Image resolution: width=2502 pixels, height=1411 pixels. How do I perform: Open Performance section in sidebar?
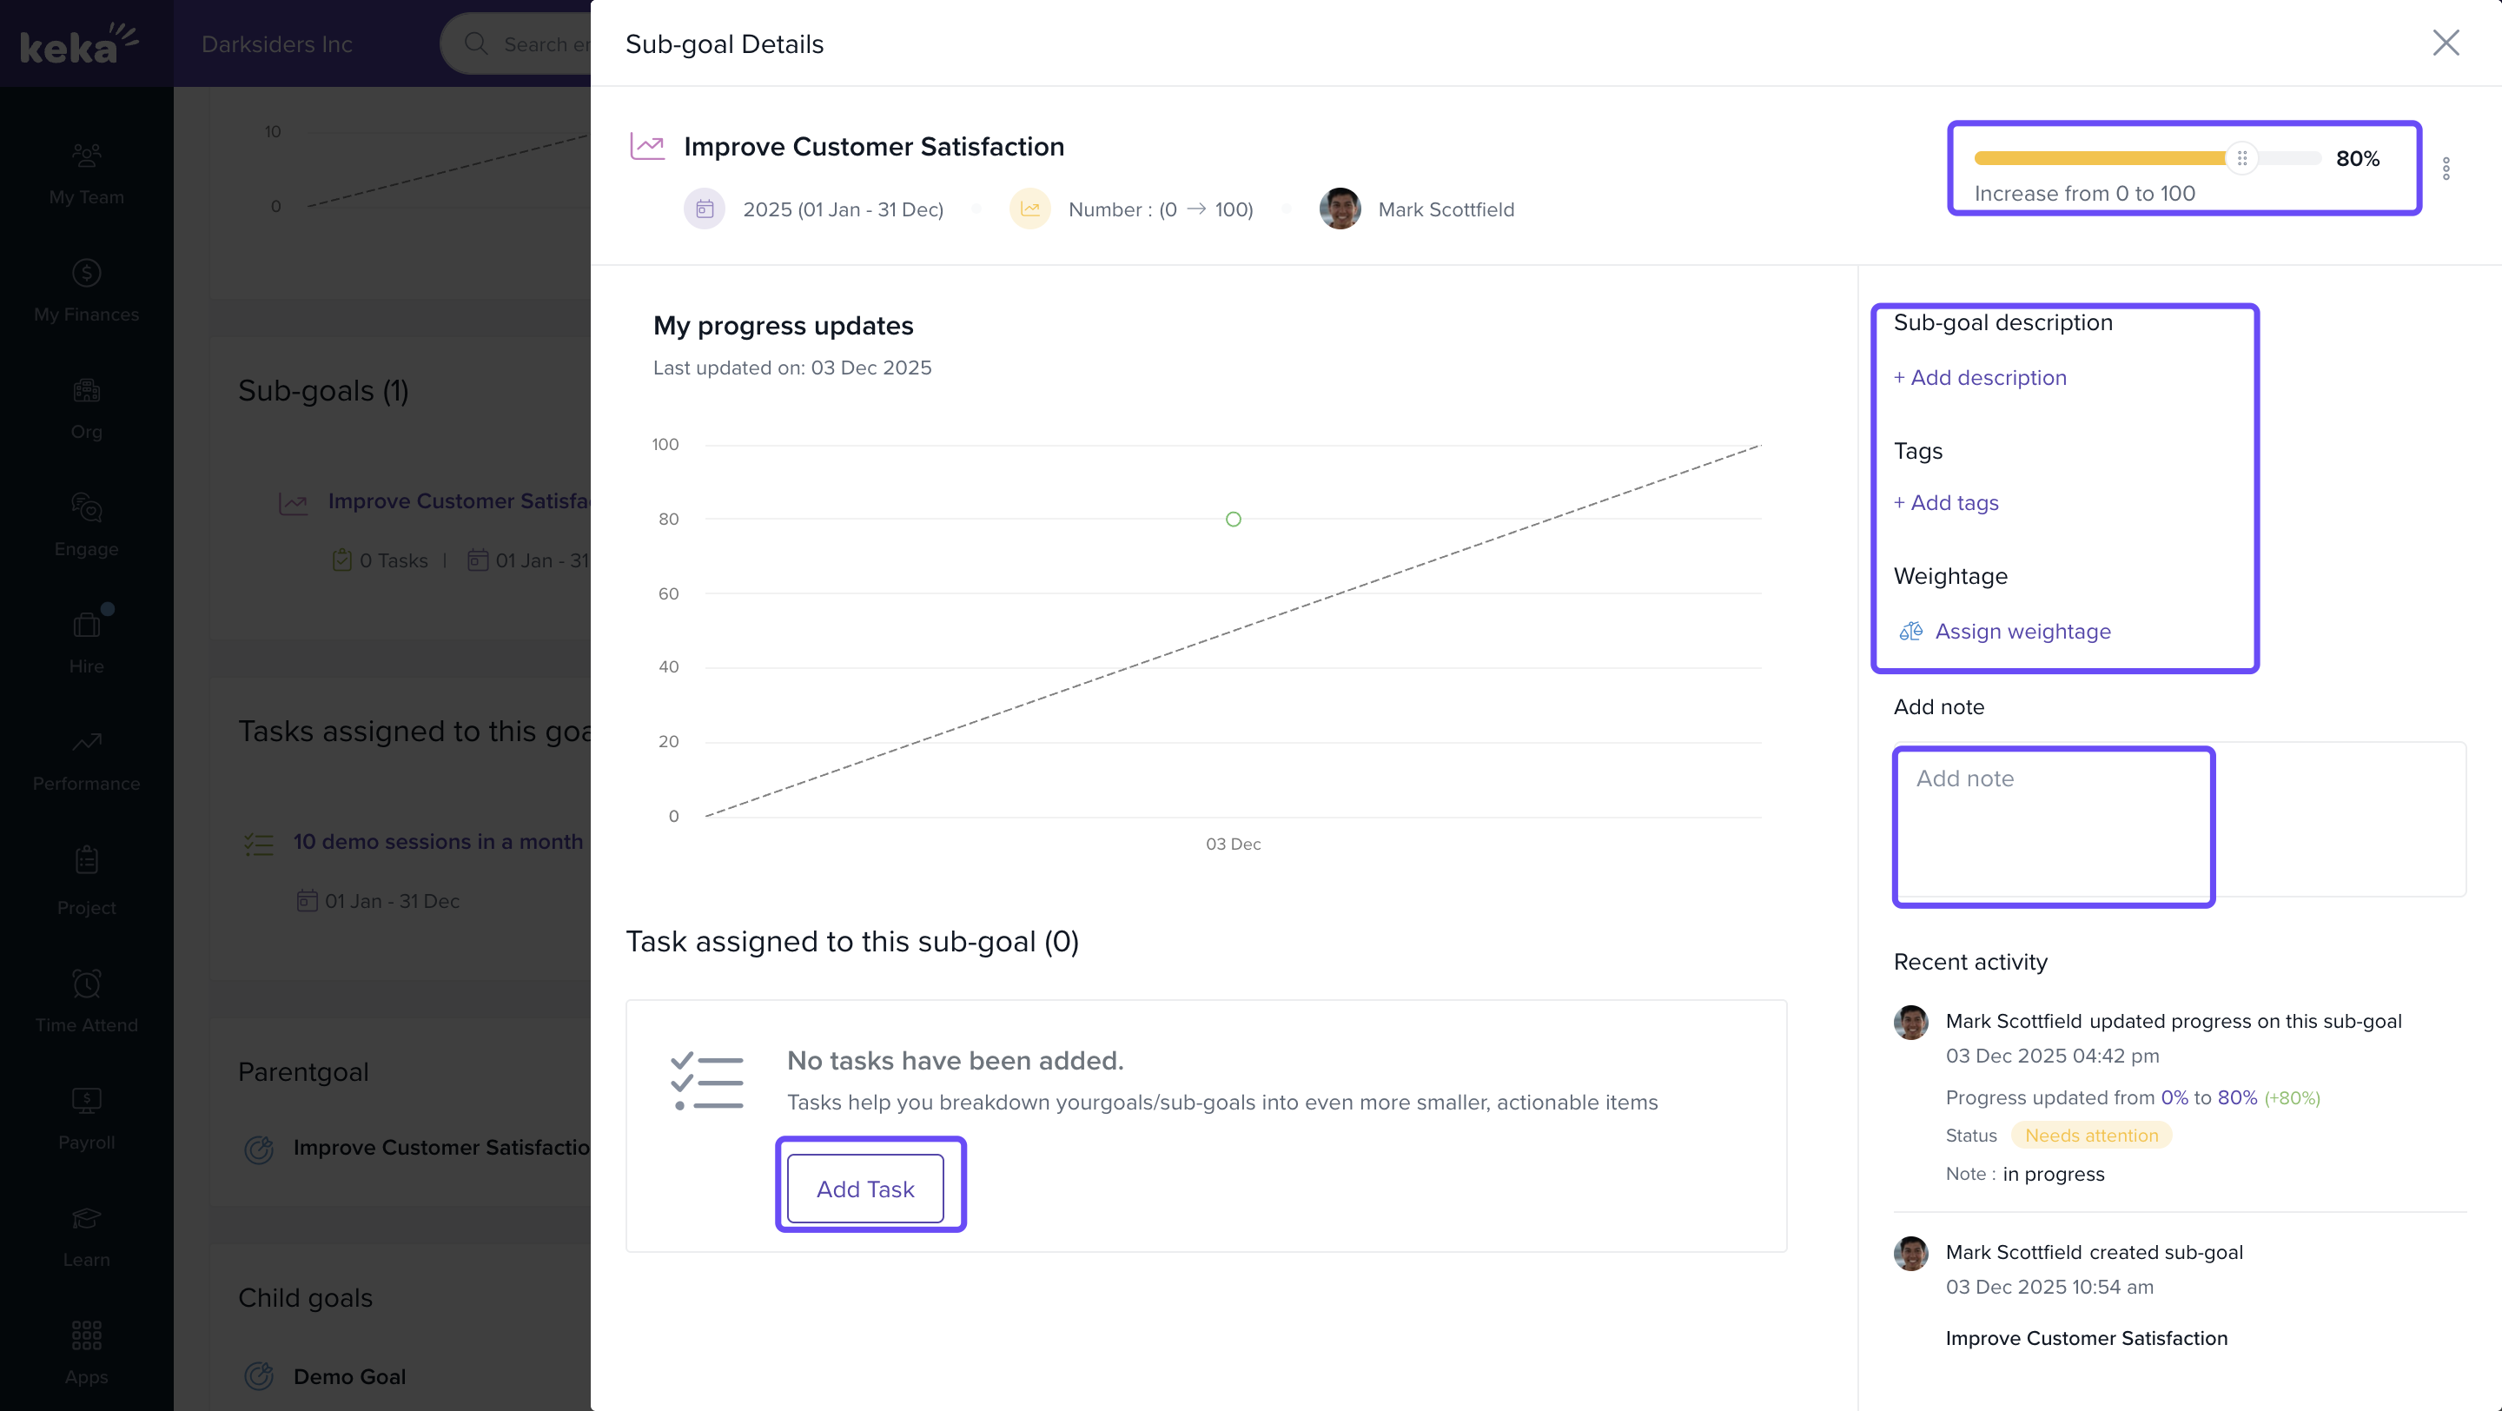pyautogui.click(x=87, y=760)
